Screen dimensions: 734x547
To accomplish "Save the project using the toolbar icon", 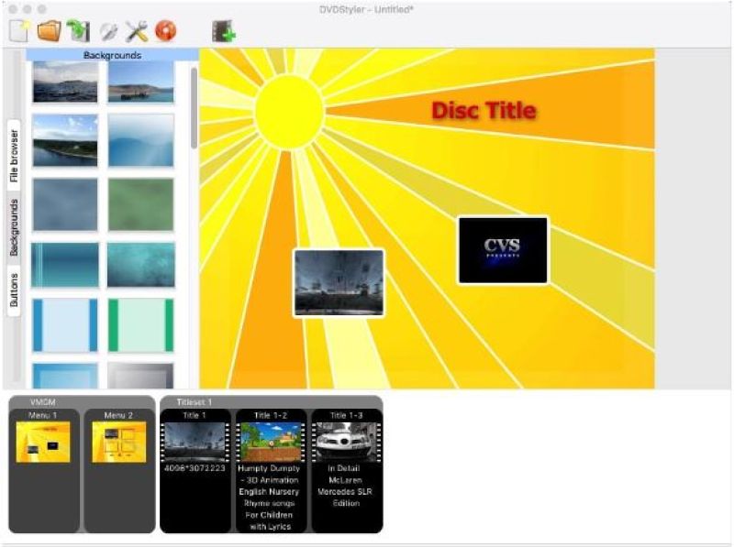I will click(78, 31).
